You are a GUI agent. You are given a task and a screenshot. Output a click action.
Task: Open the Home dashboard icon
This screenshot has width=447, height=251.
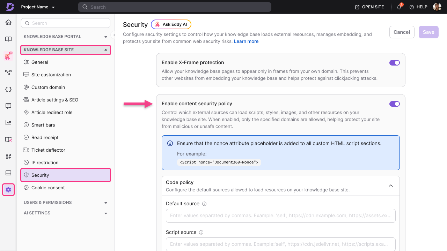[x=8, y=22]
